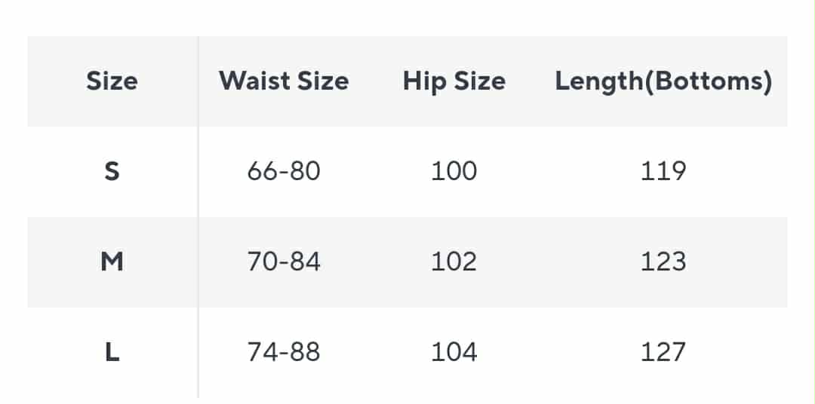815x404 pixels.
Task: Click hip size value 100
Action: [454, 171]
